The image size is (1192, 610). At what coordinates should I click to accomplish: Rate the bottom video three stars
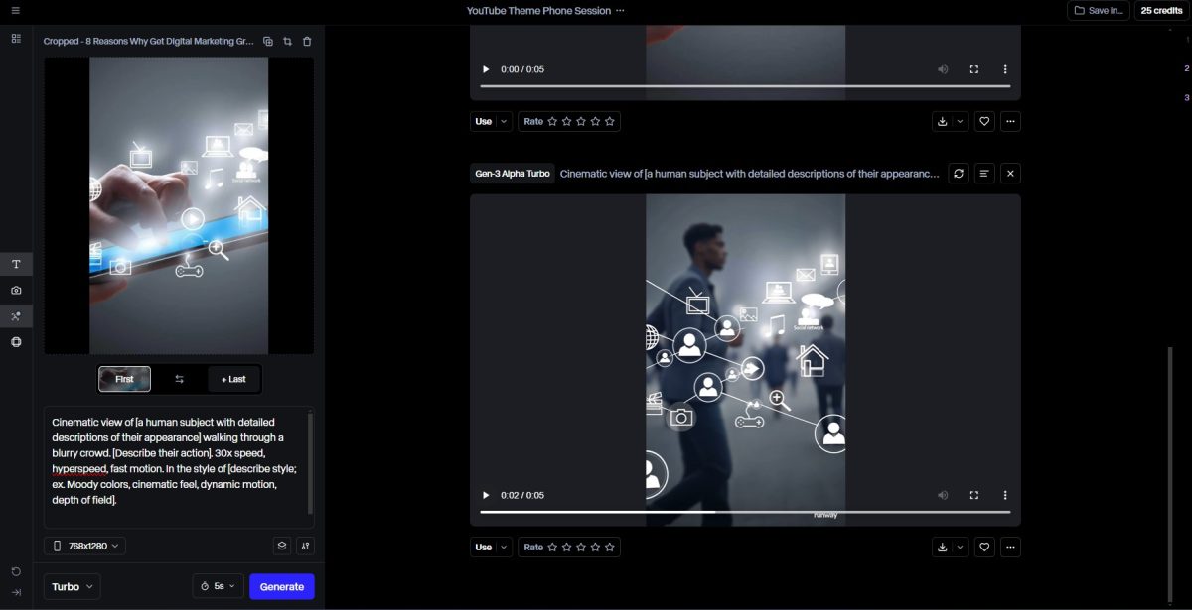tap(581, 547)
